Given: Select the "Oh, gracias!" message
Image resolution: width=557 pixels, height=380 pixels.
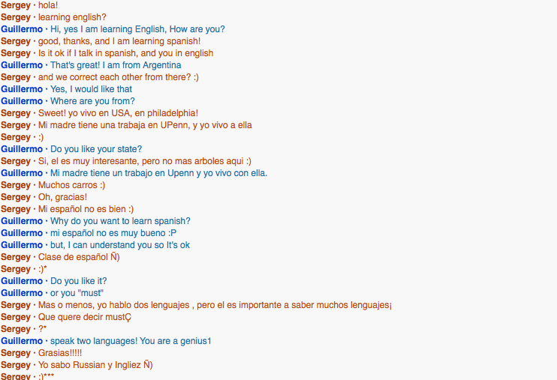Looking at the screenshot, I should [62, 197].
